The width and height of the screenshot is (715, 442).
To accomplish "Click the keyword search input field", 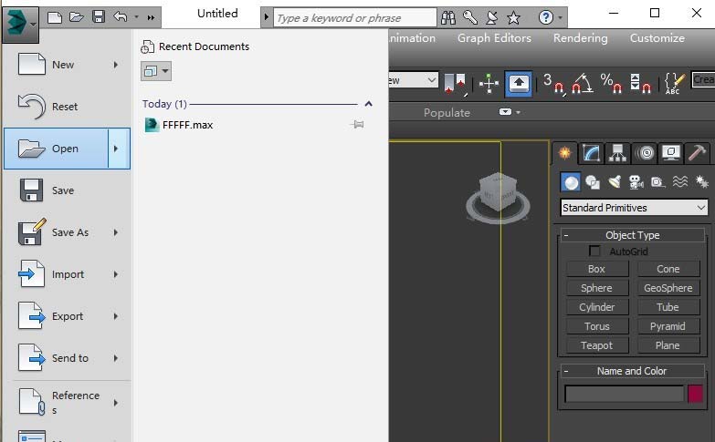I will [x=355, y=17].
